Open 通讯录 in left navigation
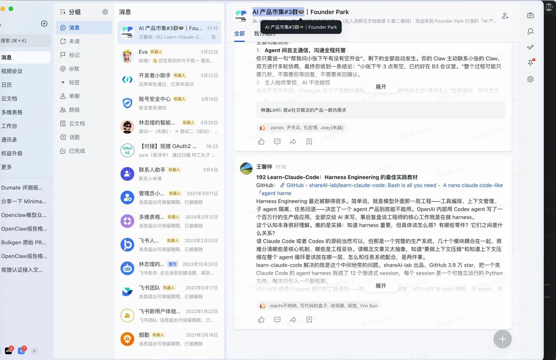 click(24, 139)
